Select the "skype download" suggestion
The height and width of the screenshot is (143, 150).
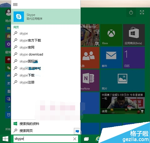(x=46, y=54)
